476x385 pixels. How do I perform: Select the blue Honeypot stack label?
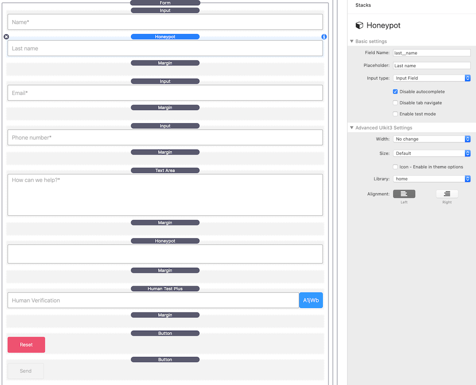point(165,37)
